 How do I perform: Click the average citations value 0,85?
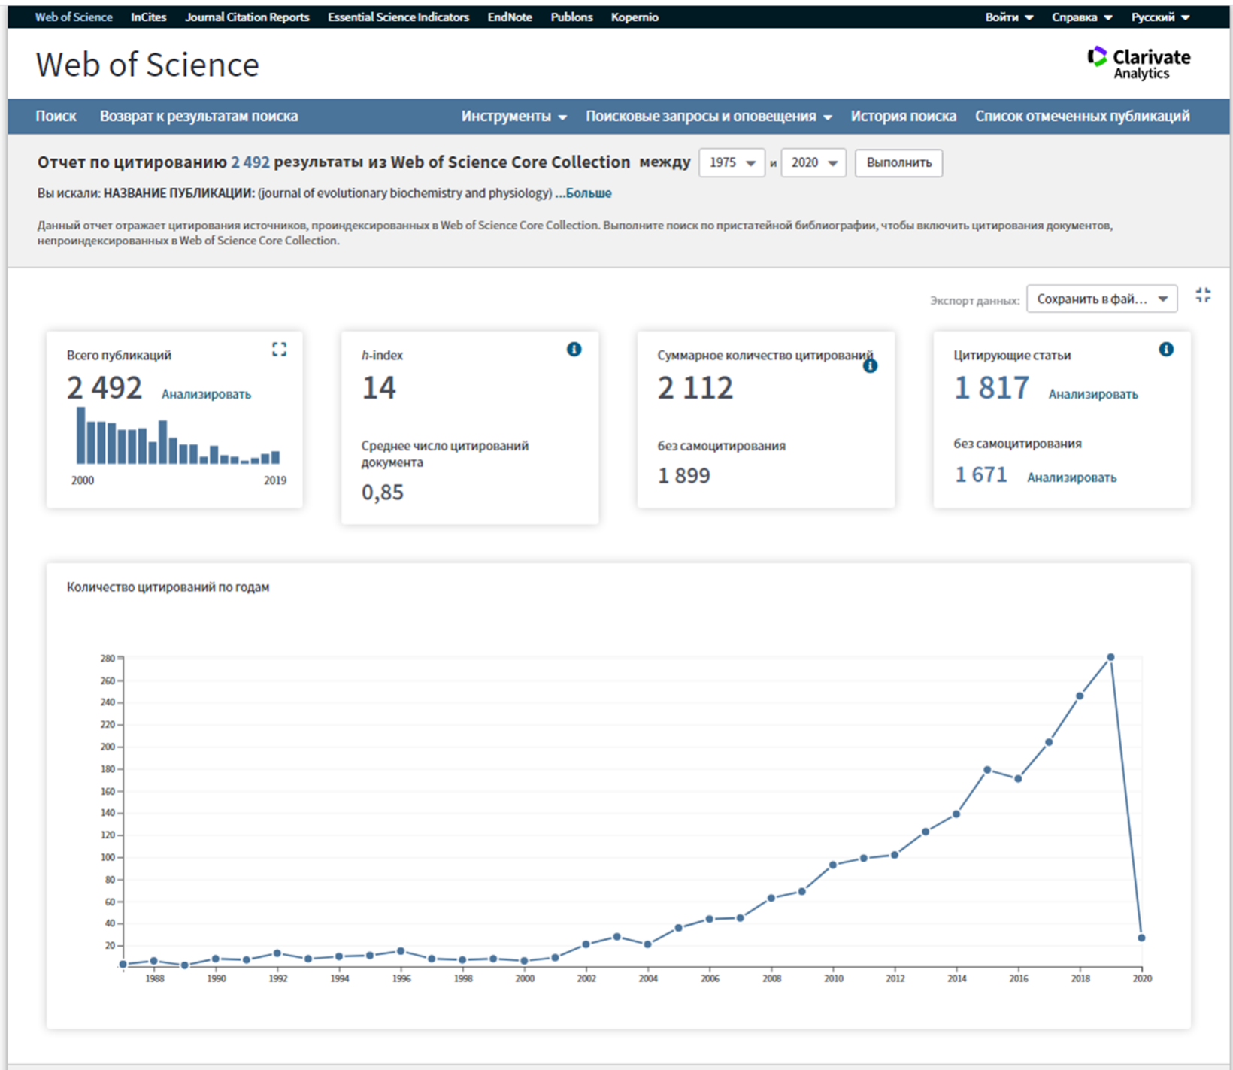tap(383, 493)
